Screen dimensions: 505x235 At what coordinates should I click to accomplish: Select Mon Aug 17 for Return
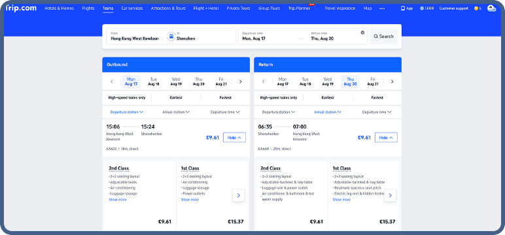283,82
